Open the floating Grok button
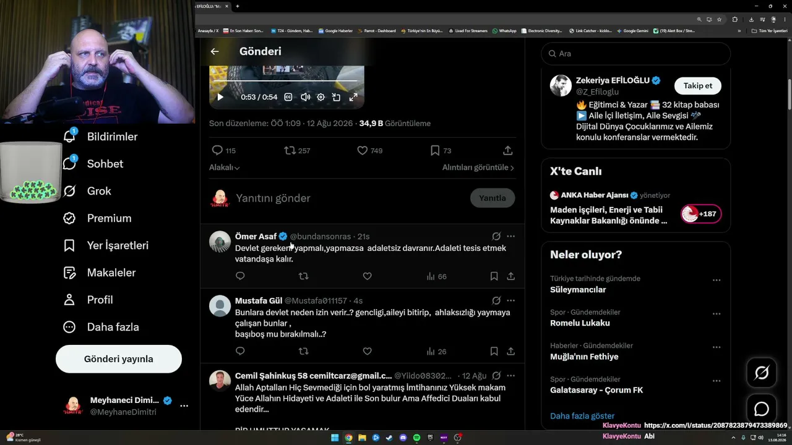The height and width of the screenshot is (445, 792). click(762, 373)
